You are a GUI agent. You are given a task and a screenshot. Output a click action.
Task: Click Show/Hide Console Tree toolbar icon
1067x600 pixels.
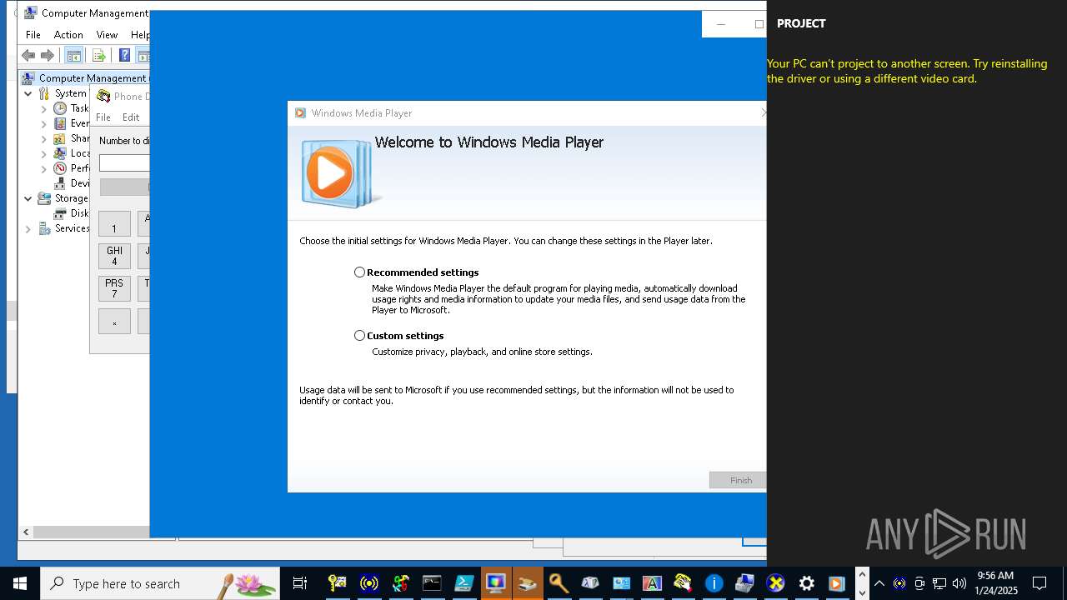tap(73, 56)
